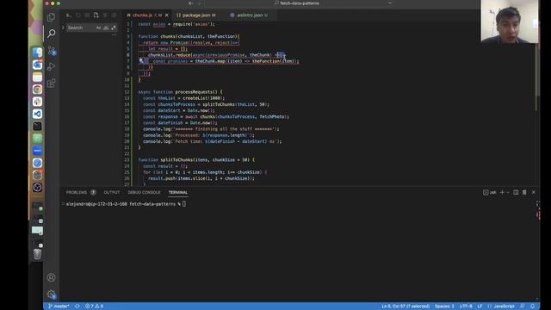Open a New Search Editor
Image resolution: width=551 pixels, height=310 pixels.
pyautogui.click(x=96, y=15)
